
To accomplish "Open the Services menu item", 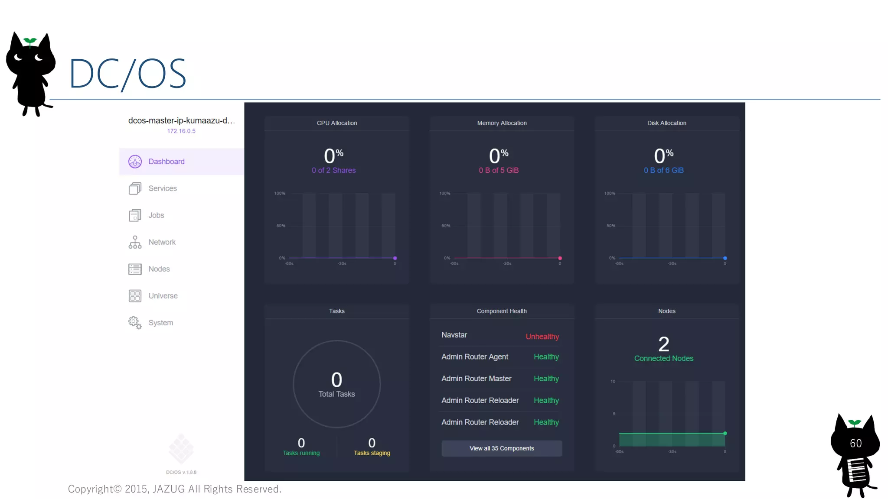I will 163,188.
